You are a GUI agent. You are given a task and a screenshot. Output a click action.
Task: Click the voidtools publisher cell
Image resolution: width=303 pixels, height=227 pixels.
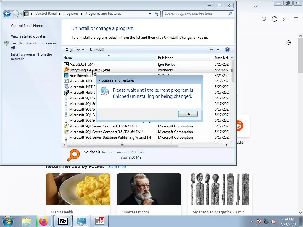click(x=165, y=70)
